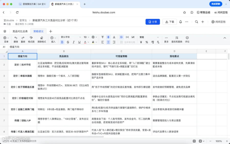Select the 策略建议 sheet tab
Image resolution: width=230 pixels, height=144 pixels.
38,31
